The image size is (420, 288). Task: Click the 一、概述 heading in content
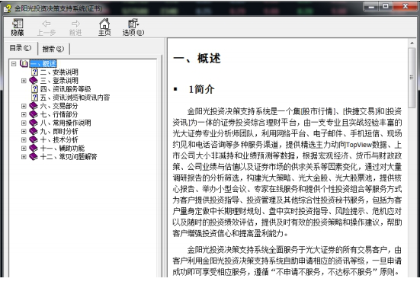point(197,59)
